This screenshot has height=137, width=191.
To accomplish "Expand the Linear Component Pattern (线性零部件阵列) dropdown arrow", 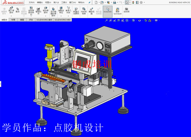I will click(31, 16).
